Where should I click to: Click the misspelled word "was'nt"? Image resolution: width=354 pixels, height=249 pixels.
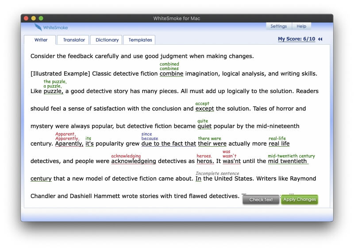point(231,161)
